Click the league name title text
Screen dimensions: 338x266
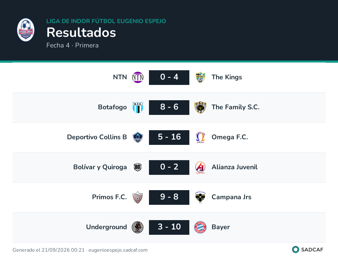(x=106, y=21)
